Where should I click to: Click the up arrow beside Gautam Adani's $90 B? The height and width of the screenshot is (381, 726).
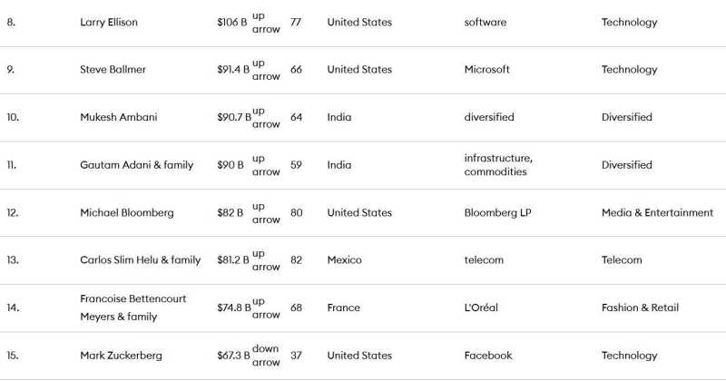tap(266, 165)
